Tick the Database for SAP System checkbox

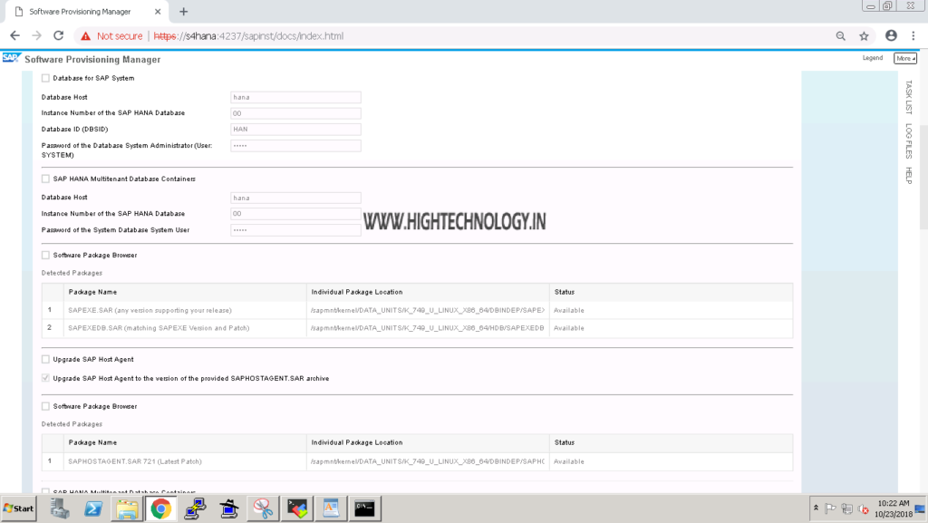pyautogui.click(x=45, y=78)
